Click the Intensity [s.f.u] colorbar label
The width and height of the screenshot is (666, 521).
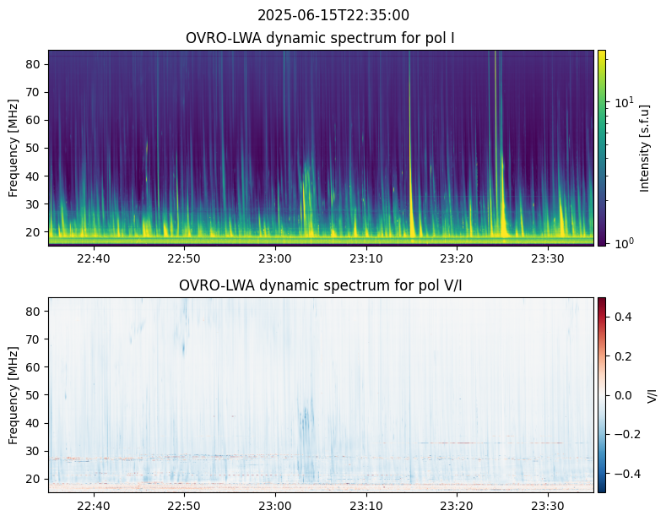coord(646,148)
